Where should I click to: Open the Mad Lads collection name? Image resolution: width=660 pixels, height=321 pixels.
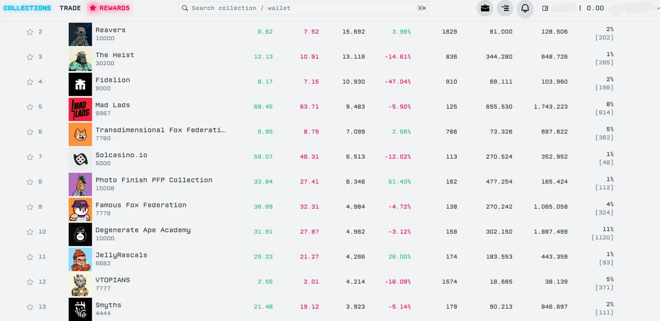coord(112,105)
